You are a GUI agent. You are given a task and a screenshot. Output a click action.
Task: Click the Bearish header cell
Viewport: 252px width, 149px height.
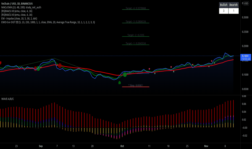point(233,5)
